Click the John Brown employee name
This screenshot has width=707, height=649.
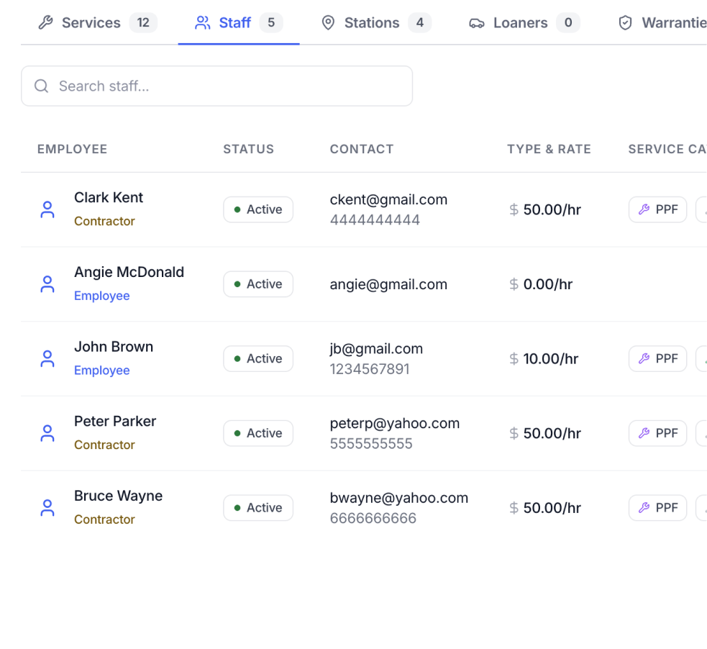click(x=114, y=347)
